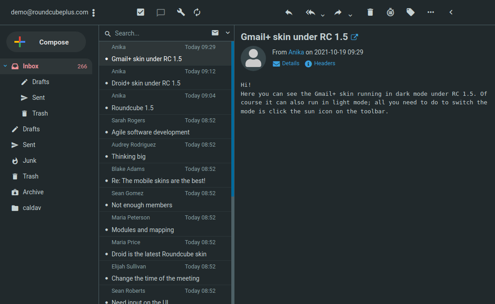
Task: Click sender name Sean Roberts in list
Action: coord(128,291)
